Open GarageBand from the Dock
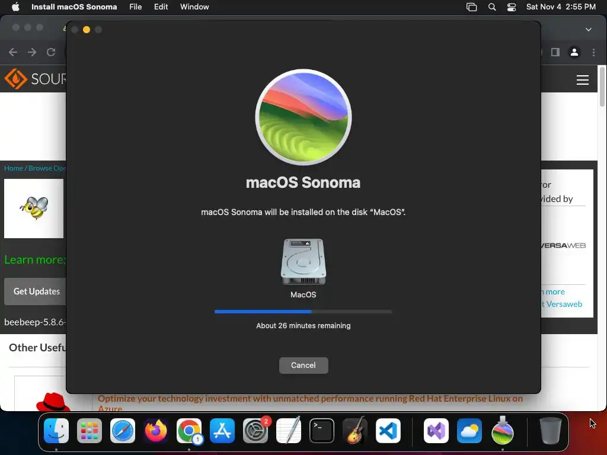 coord(355,431)
